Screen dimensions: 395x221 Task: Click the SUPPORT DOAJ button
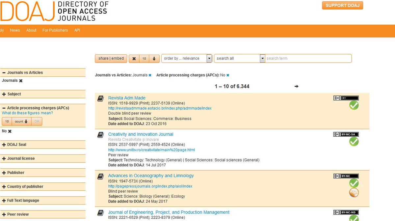(x=342, y=5)
